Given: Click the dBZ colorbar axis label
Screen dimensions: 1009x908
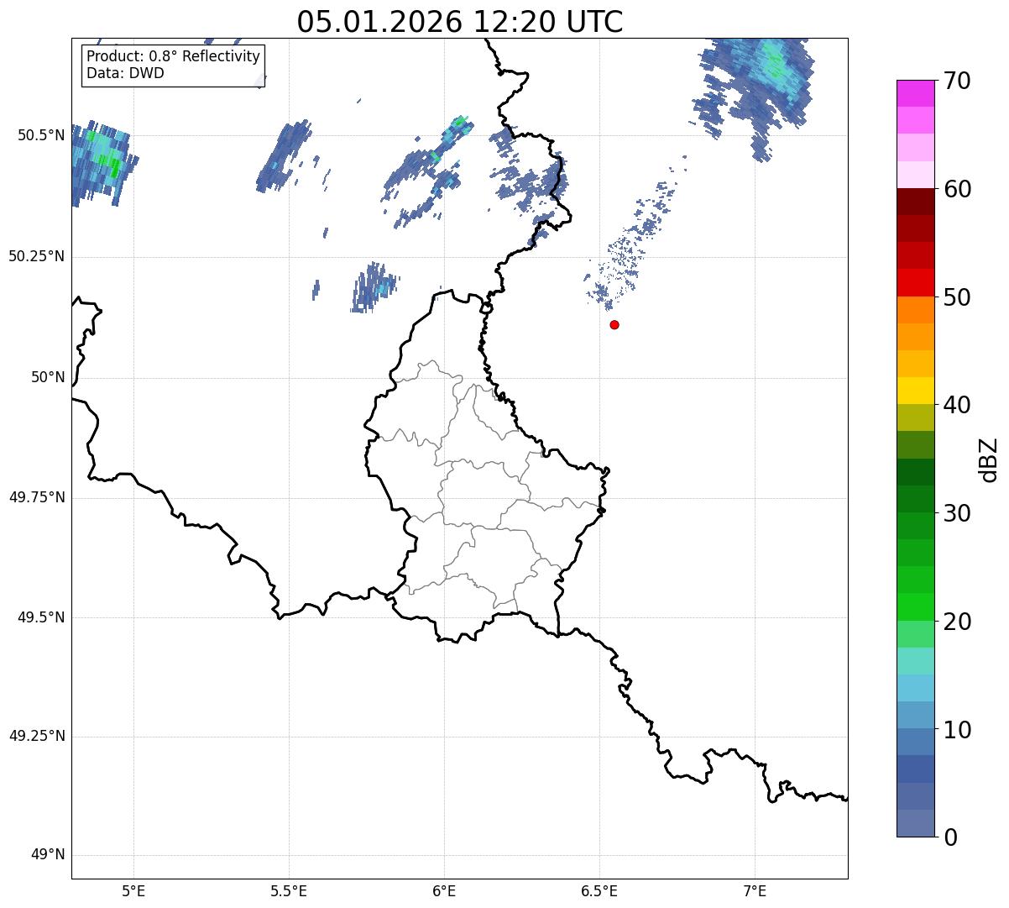Looking at the screenshot, I should point(989,459).
